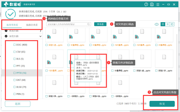
Task: Select the 按类型查看 tab
Action: click(12, 25)
